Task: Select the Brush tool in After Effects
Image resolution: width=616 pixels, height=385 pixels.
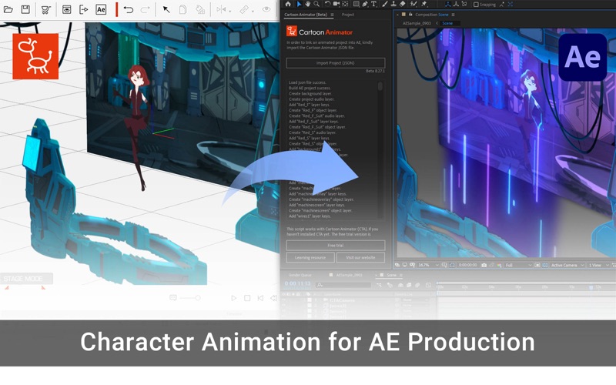Action: pos(384,4)
